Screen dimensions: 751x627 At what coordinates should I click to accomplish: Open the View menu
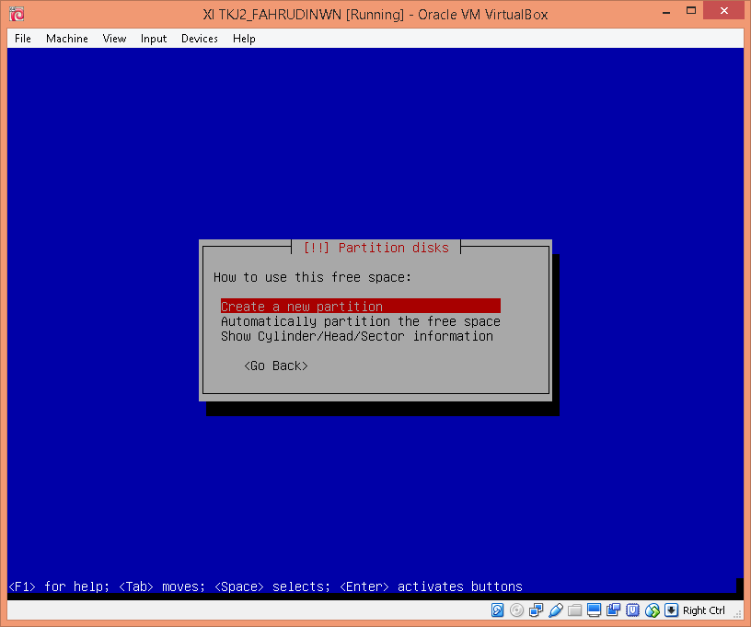click(114, 39)
